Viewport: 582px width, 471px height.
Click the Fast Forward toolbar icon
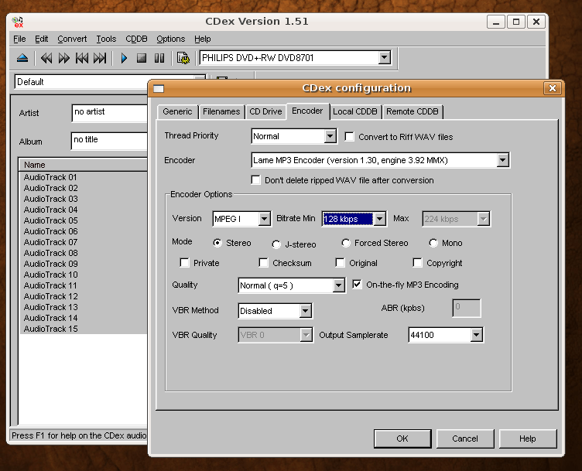pyautogui.click(x=63, y=58)
